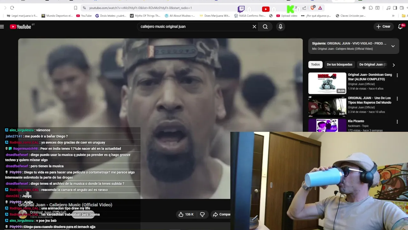Open the Upload video bookmark
408x230 pixels.
coord(287,16)
